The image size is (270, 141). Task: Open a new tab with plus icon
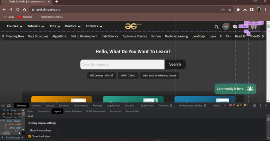pyautogui.click(x=57, y=2)
